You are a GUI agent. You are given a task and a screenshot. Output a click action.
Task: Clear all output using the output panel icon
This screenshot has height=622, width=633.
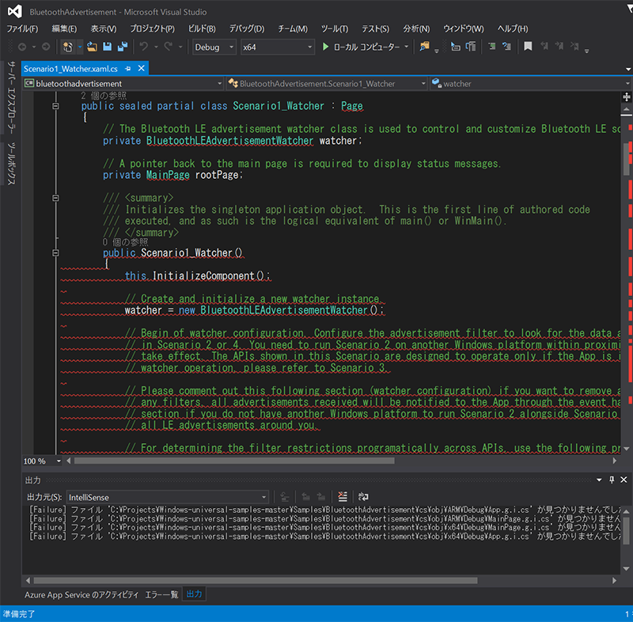pos(343,496)
